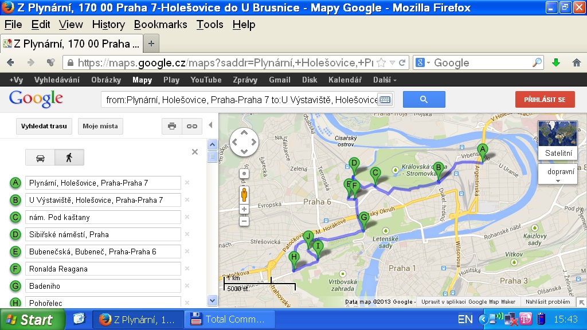Click Nahlásit problém link
Viewport: 587px width, 330px height.
click(547, 301)
